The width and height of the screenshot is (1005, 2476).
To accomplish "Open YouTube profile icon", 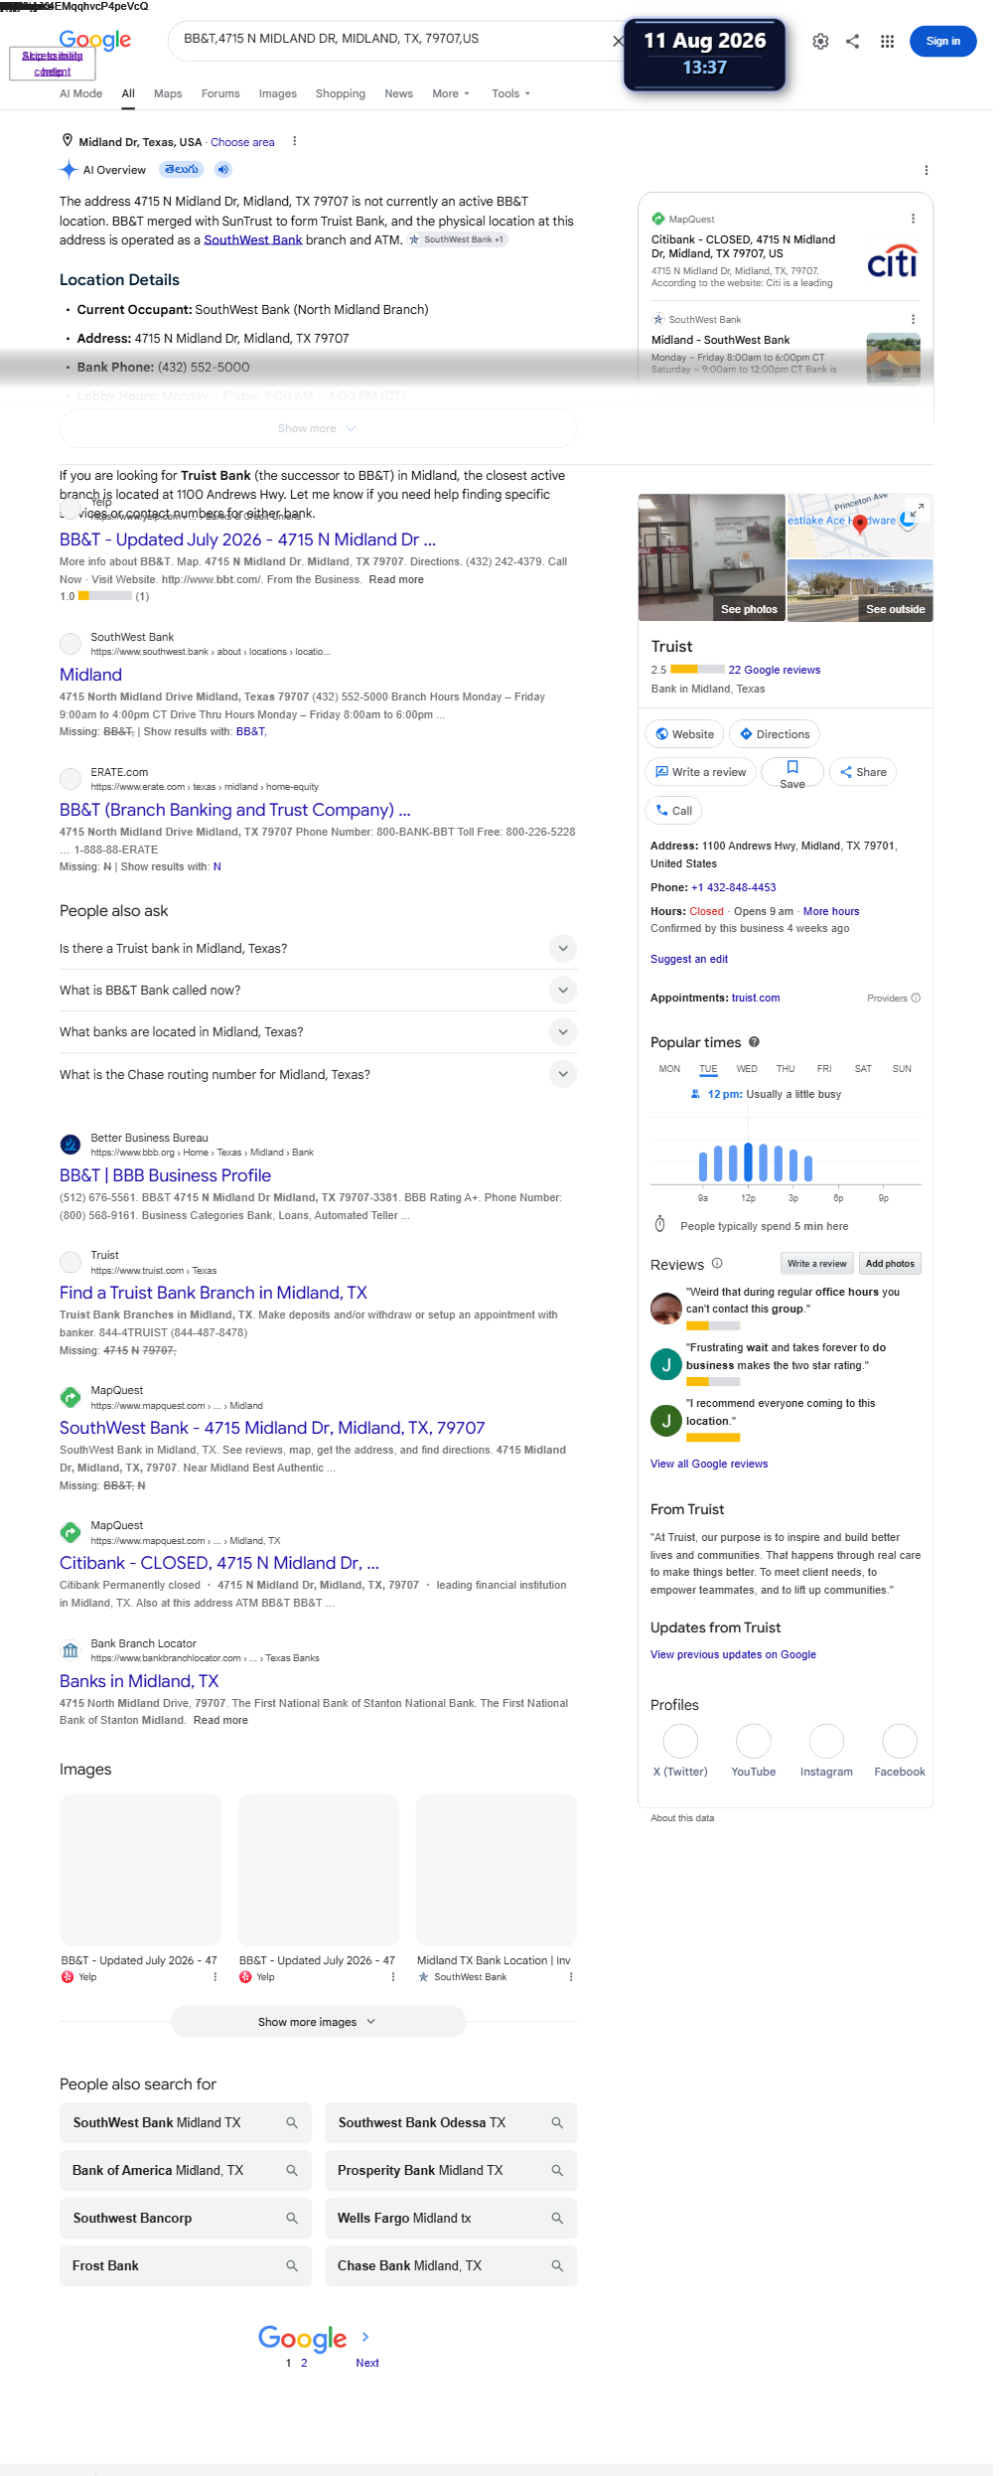I will [754, 1741].
